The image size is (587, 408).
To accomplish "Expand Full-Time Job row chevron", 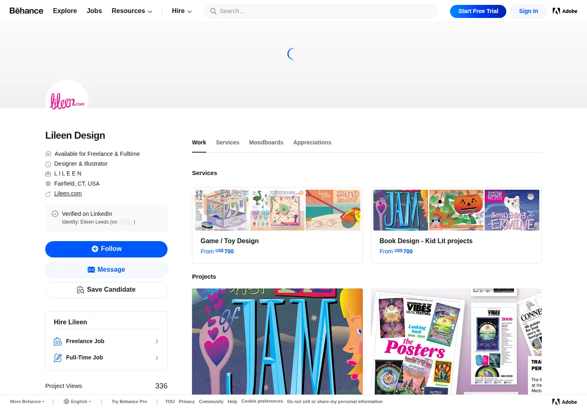I will pyautogui.click(x=157, y=358).
